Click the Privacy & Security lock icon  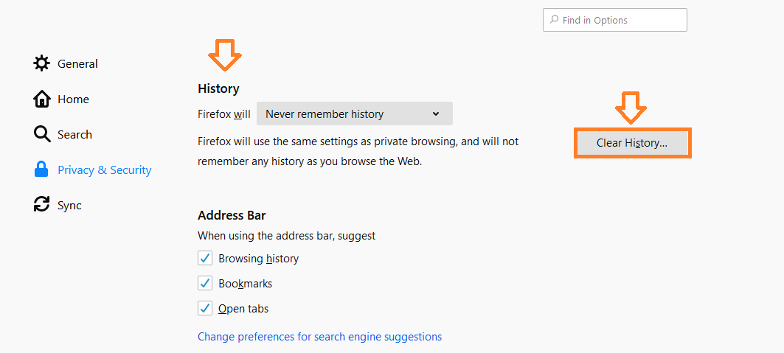tap(41, 169)
